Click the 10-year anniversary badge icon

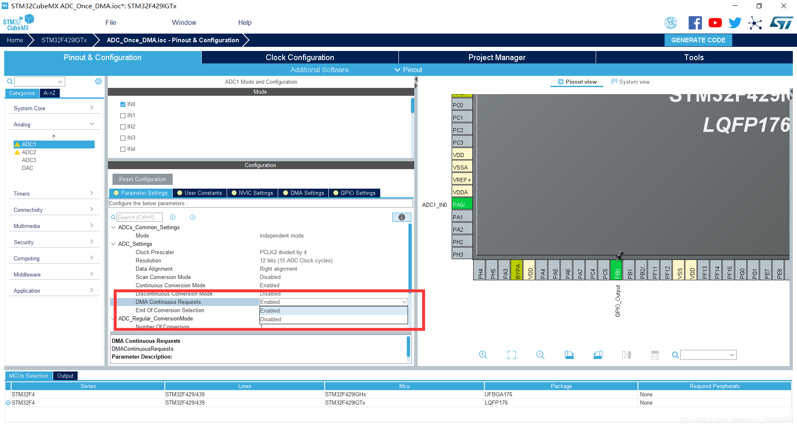671,23
